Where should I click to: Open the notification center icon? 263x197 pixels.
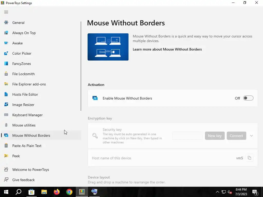[255, 192]
